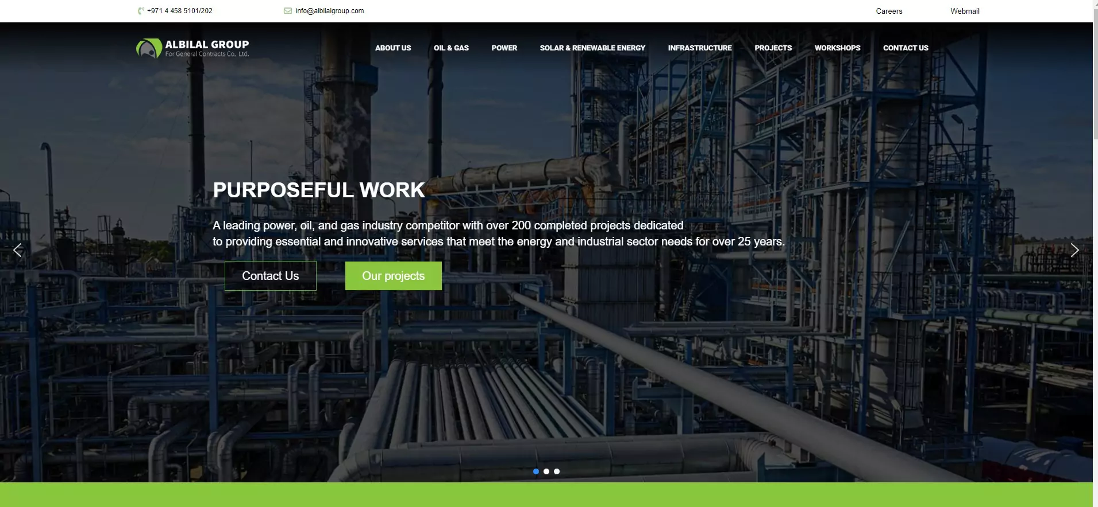Image resolution: width=1098 pixels, height=507 pixels.
Task: Open the Workshops nav link
Action: click(837, 48)
